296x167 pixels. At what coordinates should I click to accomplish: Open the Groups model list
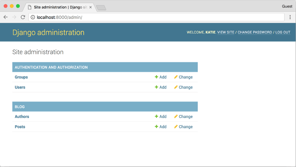pyautogui.click(x=21, y=77)
